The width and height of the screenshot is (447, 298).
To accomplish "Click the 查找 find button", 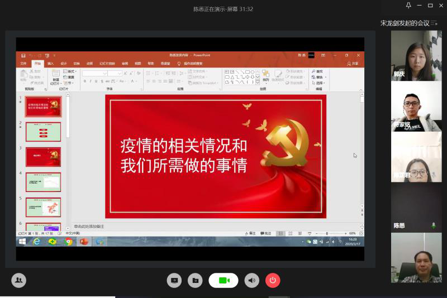I will pos(317,71).
